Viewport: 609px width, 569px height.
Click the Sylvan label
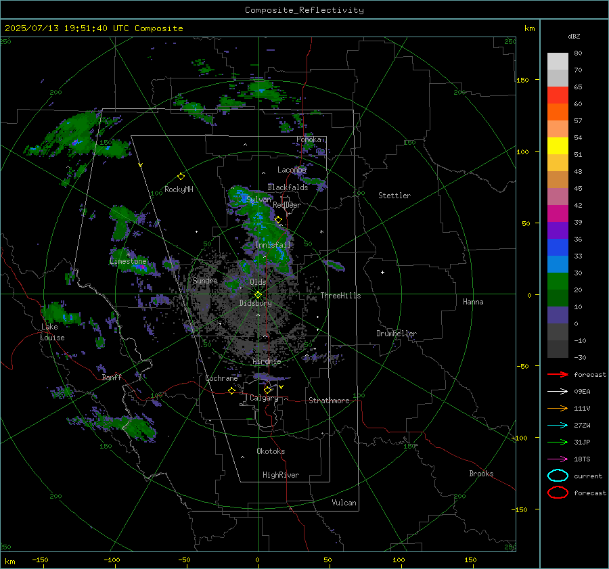pyautogui.click(x=258, y=200)
